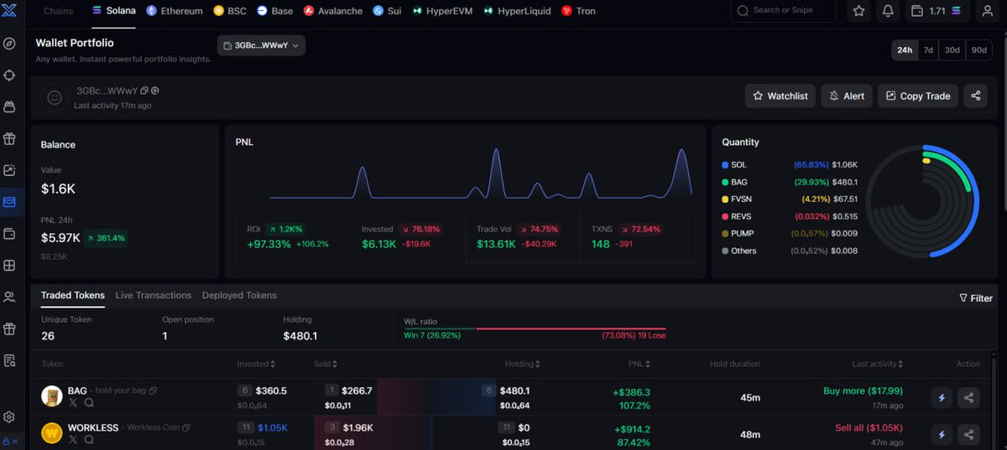Sort table by Sold column
Viewport: 1007px width, 450px height.
[x=326, y=364]
